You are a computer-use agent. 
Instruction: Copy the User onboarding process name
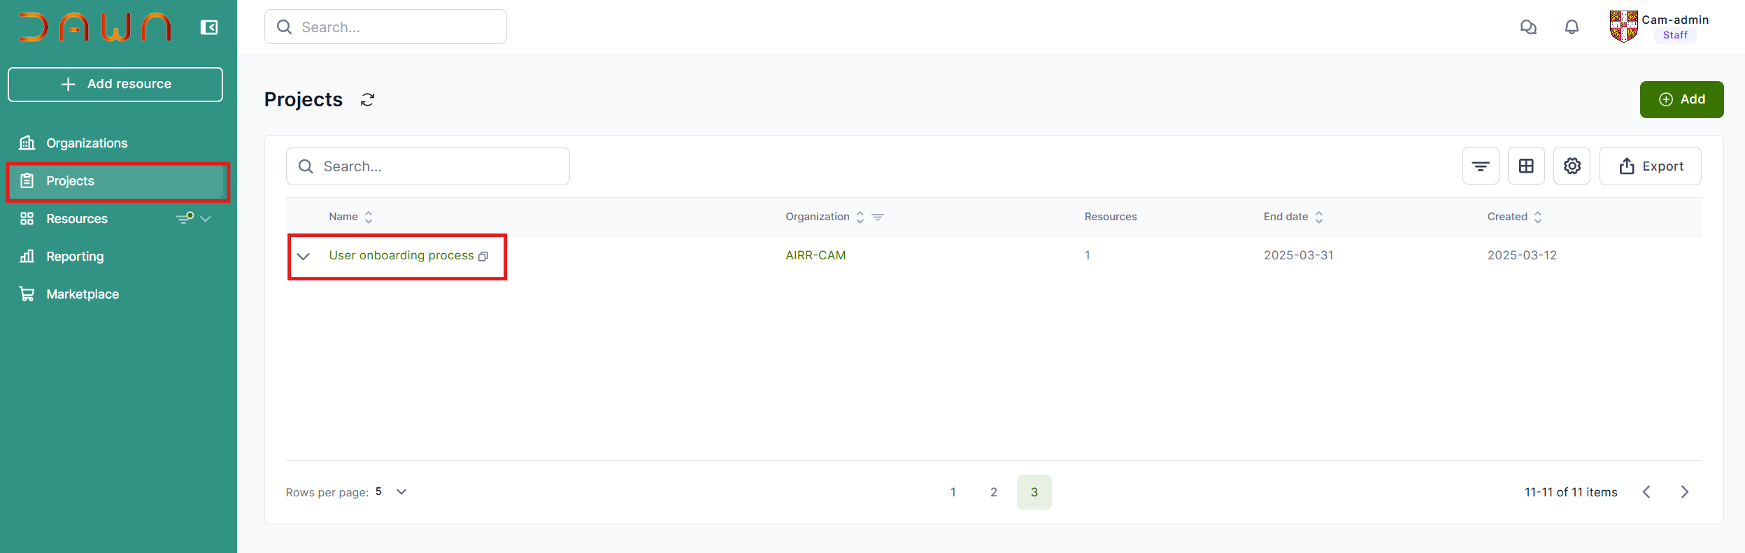(x=483, y=257)
